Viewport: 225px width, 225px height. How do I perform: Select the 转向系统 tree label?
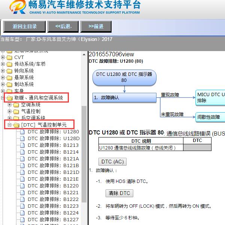[x=24, y=71]
